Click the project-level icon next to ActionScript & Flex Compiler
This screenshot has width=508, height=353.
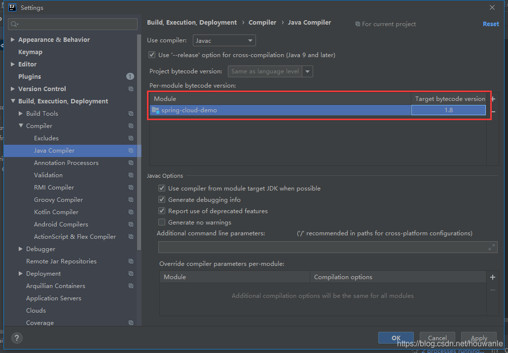(131, 236)
